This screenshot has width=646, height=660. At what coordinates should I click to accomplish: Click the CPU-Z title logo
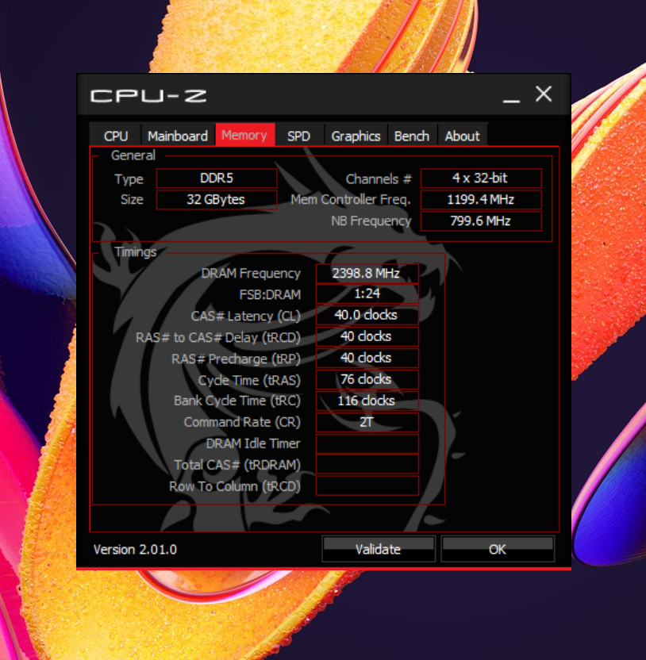pyautogui.click(x=148, y=96)
